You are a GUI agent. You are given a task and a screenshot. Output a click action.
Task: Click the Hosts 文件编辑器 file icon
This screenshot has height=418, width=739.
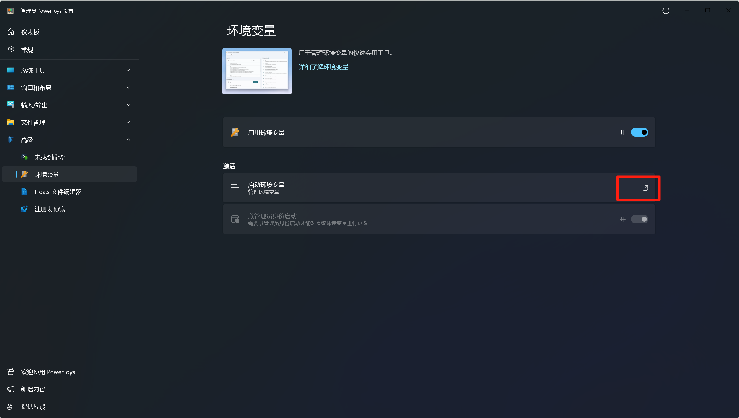tap(24, 191)
